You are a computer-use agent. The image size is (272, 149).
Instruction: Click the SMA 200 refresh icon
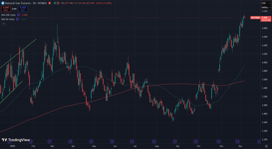tap(19, 15)
